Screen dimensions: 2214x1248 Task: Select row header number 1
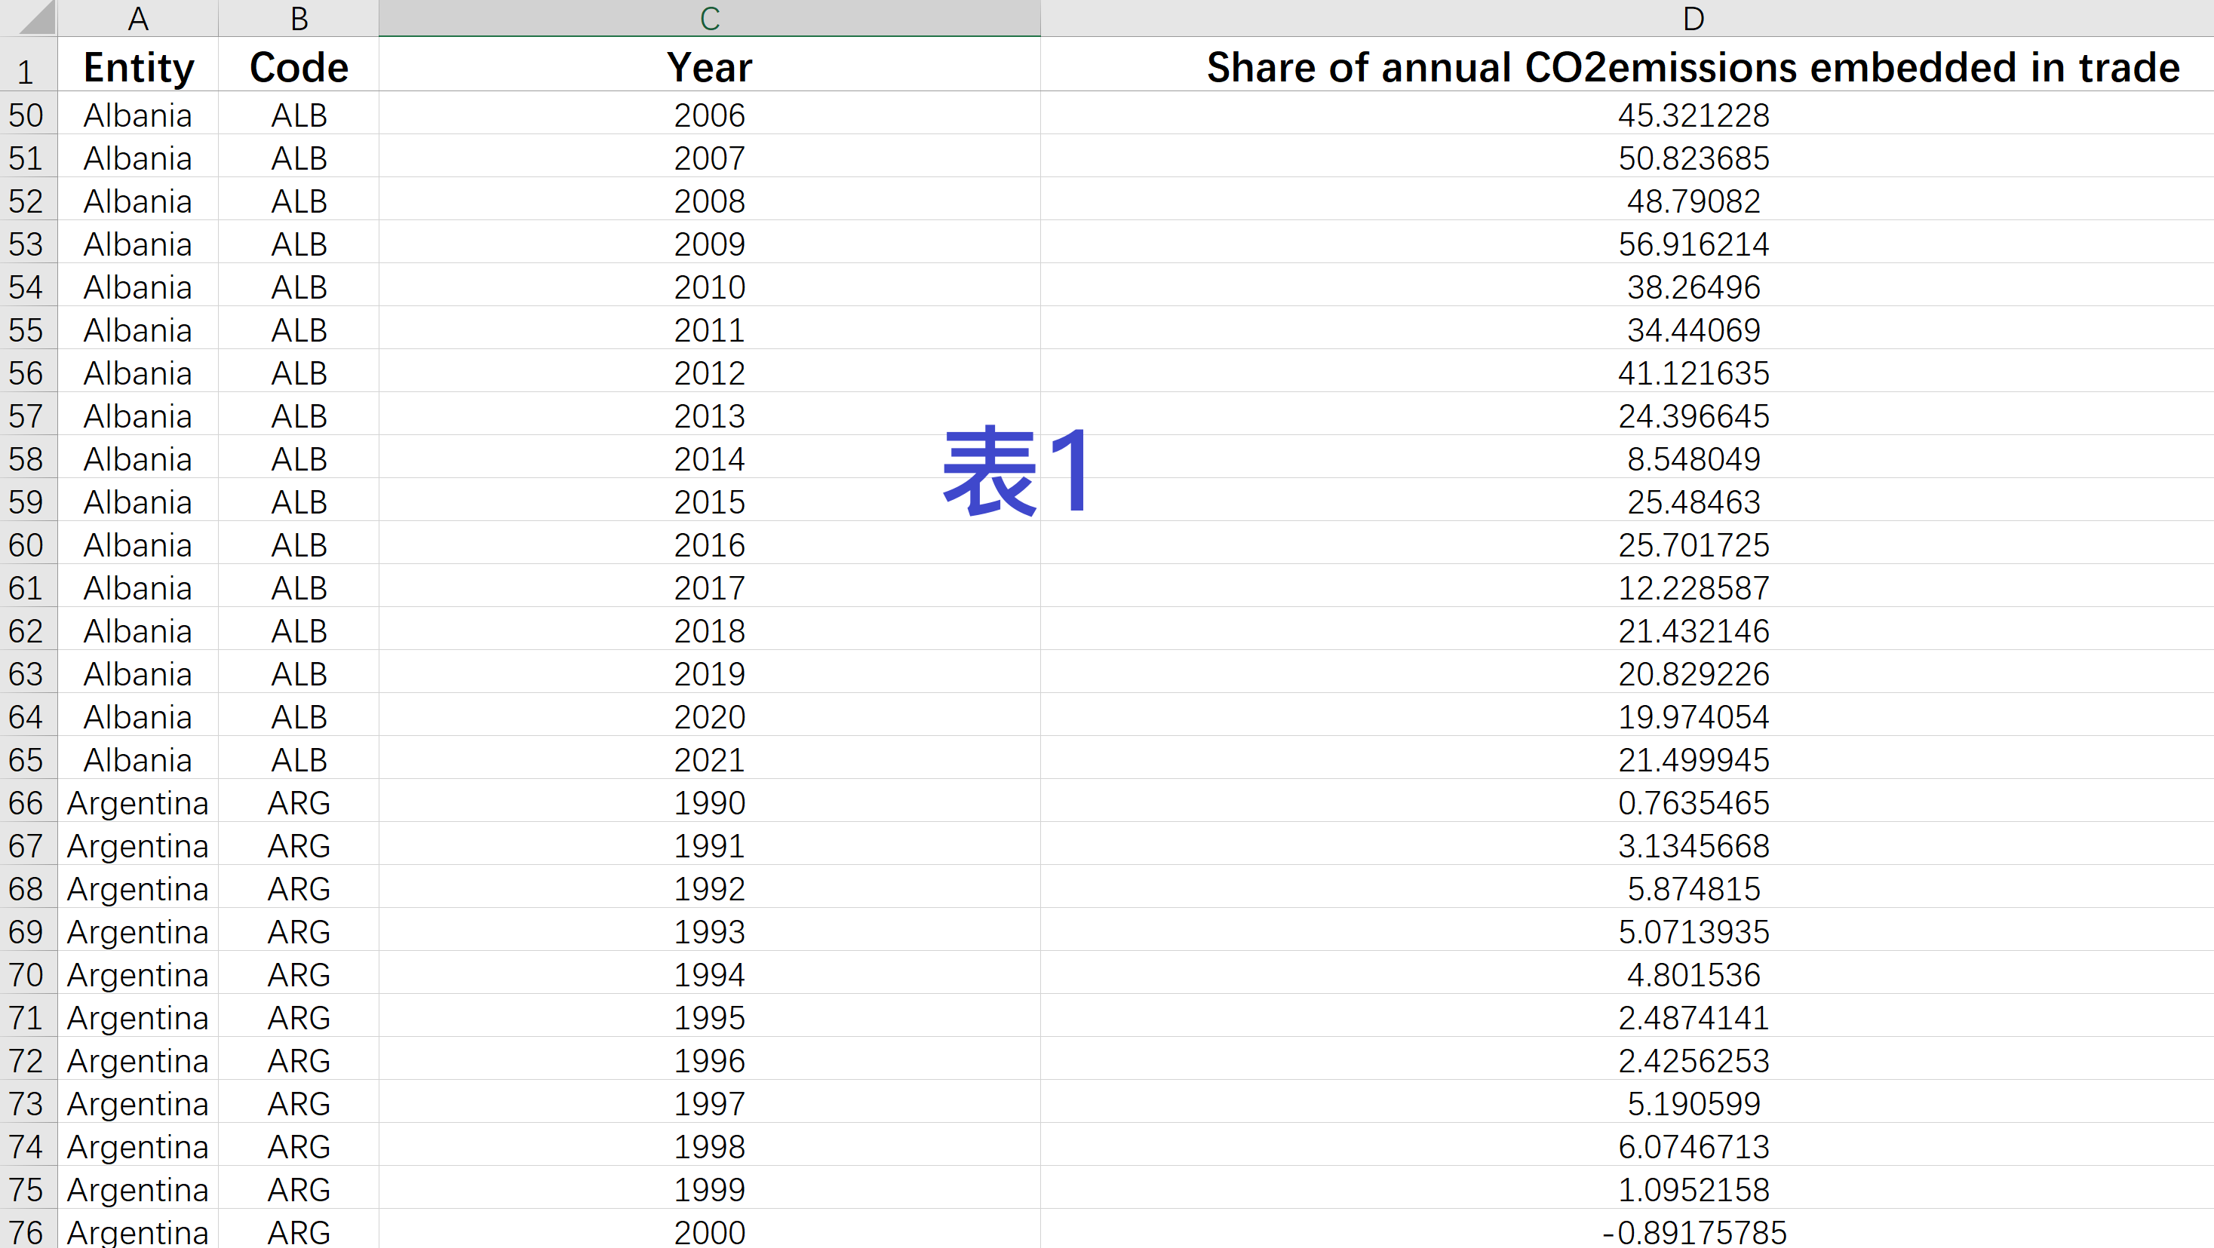26,70
